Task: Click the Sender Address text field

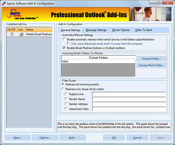Action: (x=129, y=104)
